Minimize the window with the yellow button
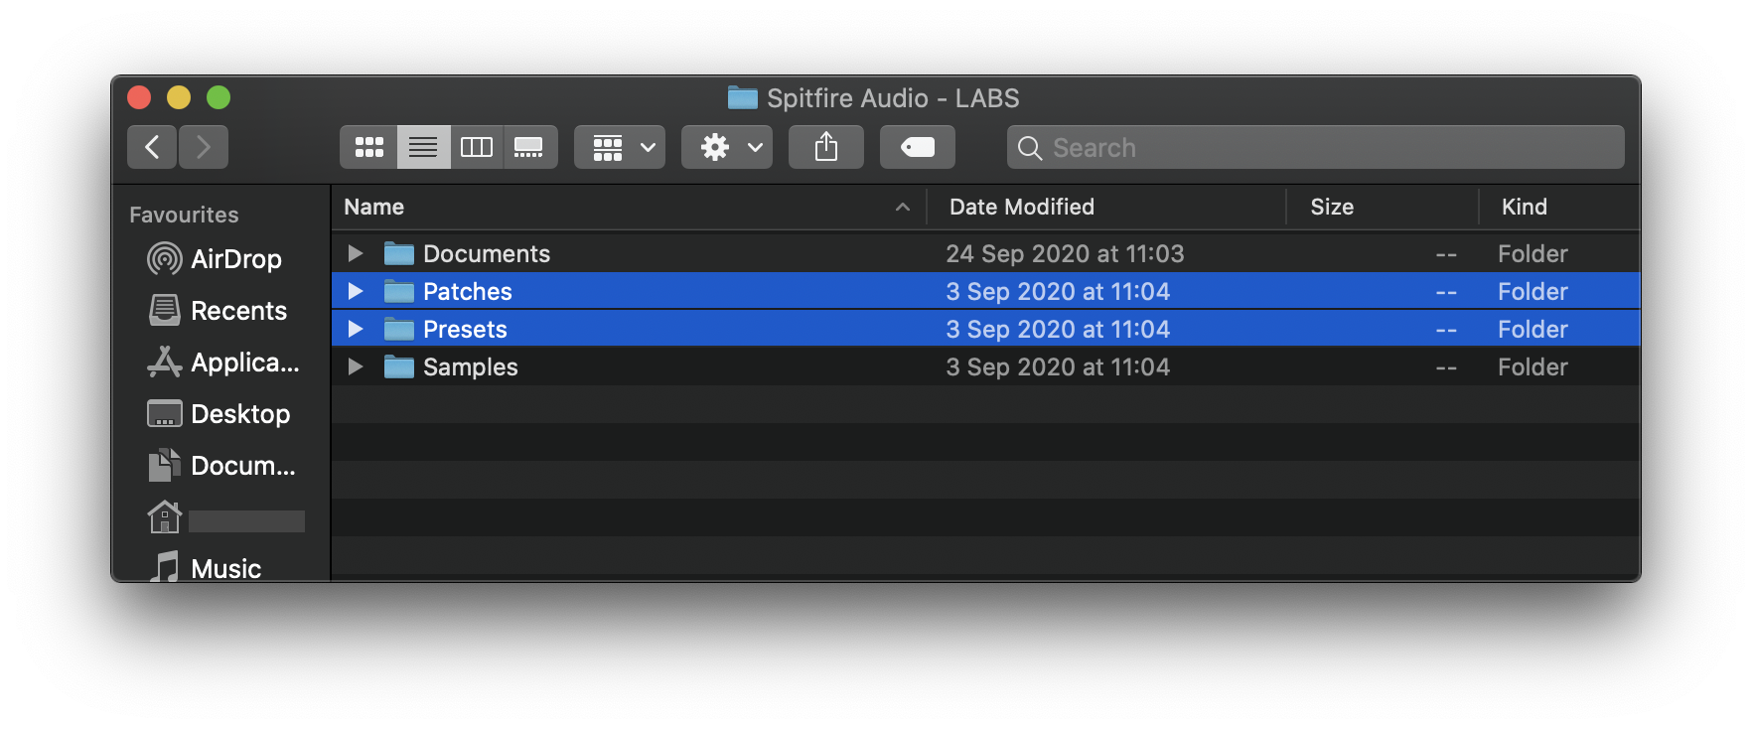 [x=179, y=97]
